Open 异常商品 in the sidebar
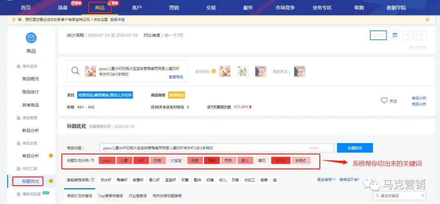Image resolution: width=440 pixels, height=204 pixels. 30,105
